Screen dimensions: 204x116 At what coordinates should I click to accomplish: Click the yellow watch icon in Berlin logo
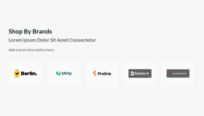point(17,73)
